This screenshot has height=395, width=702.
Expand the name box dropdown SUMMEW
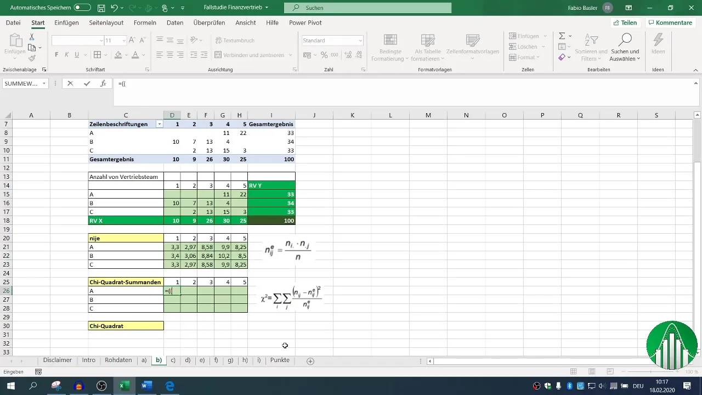point(45,84)
